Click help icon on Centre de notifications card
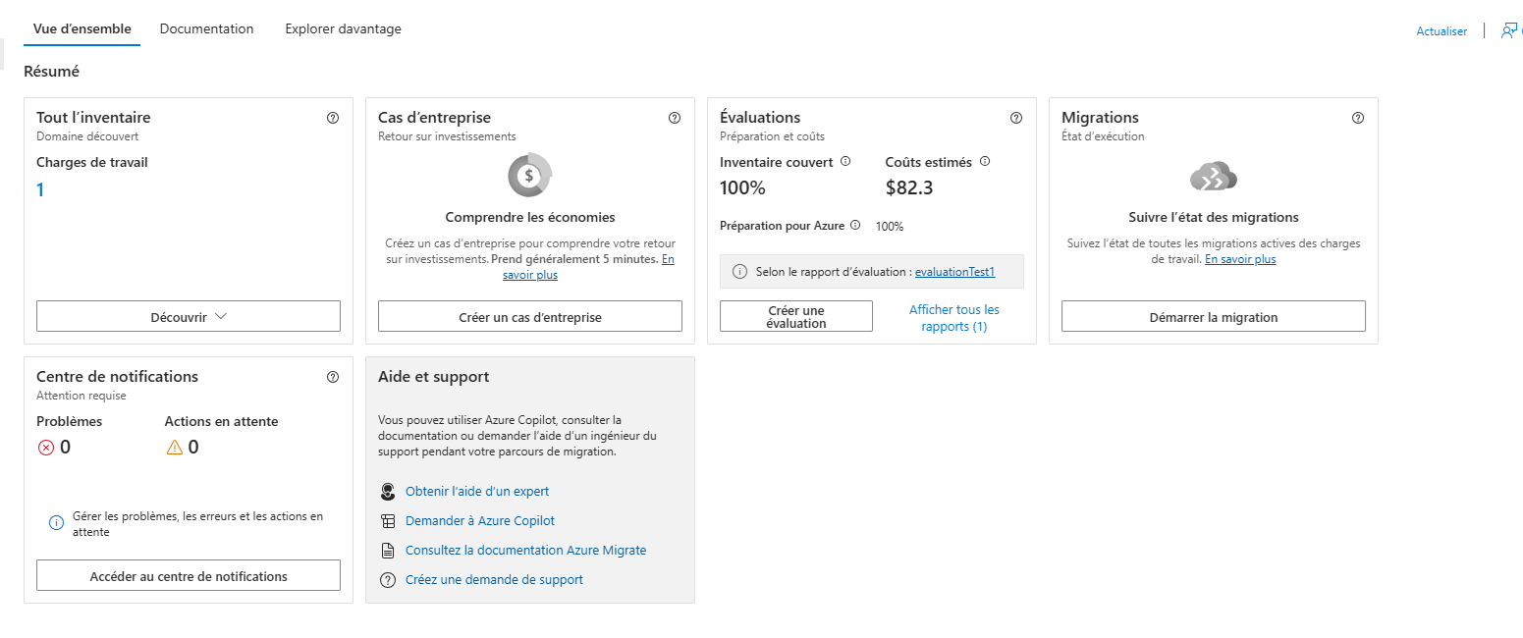 [x=333, y=377]
